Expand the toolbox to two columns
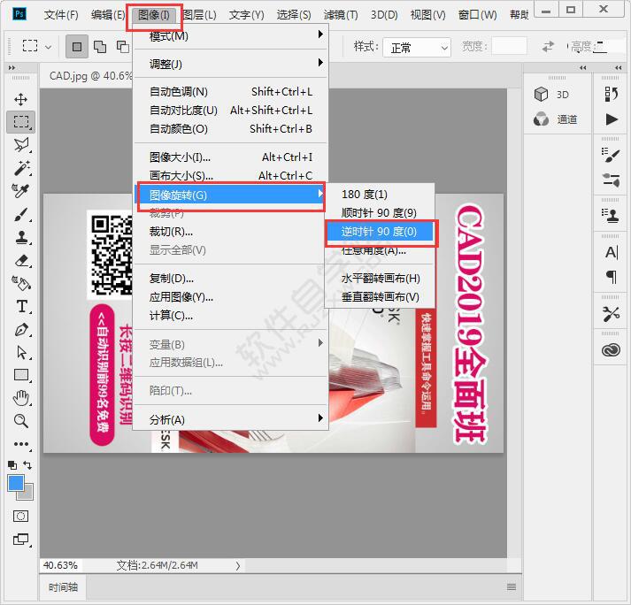631x605 pixels. (x=12, y=68)
